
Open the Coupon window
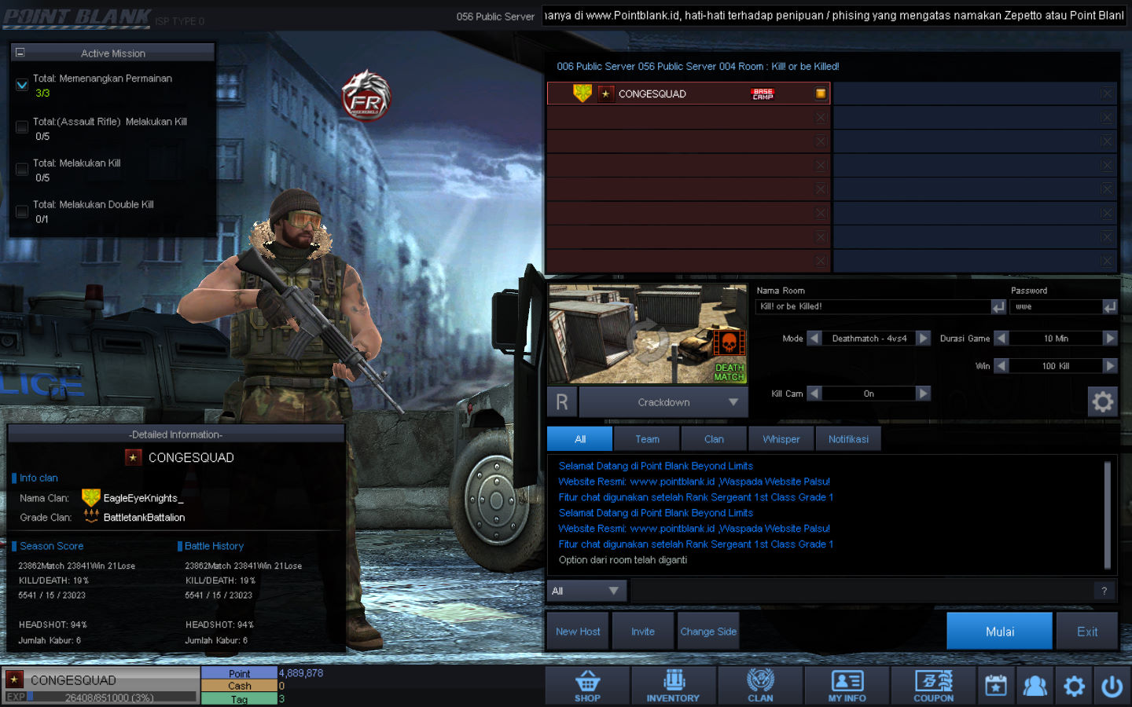933,686
